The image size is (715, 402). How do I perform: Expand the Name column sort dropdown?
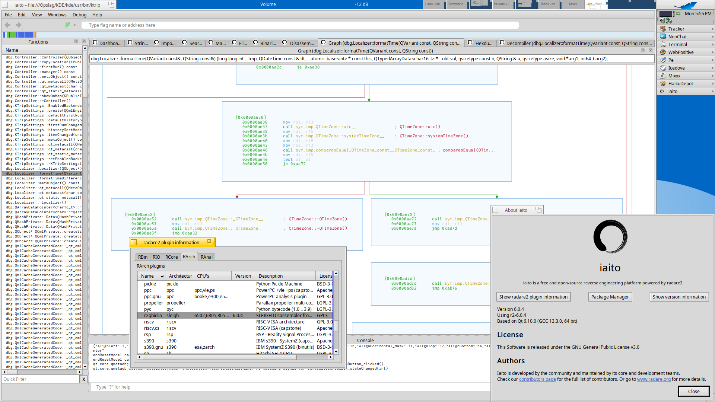pyautogui.click(x=162, y=276)
